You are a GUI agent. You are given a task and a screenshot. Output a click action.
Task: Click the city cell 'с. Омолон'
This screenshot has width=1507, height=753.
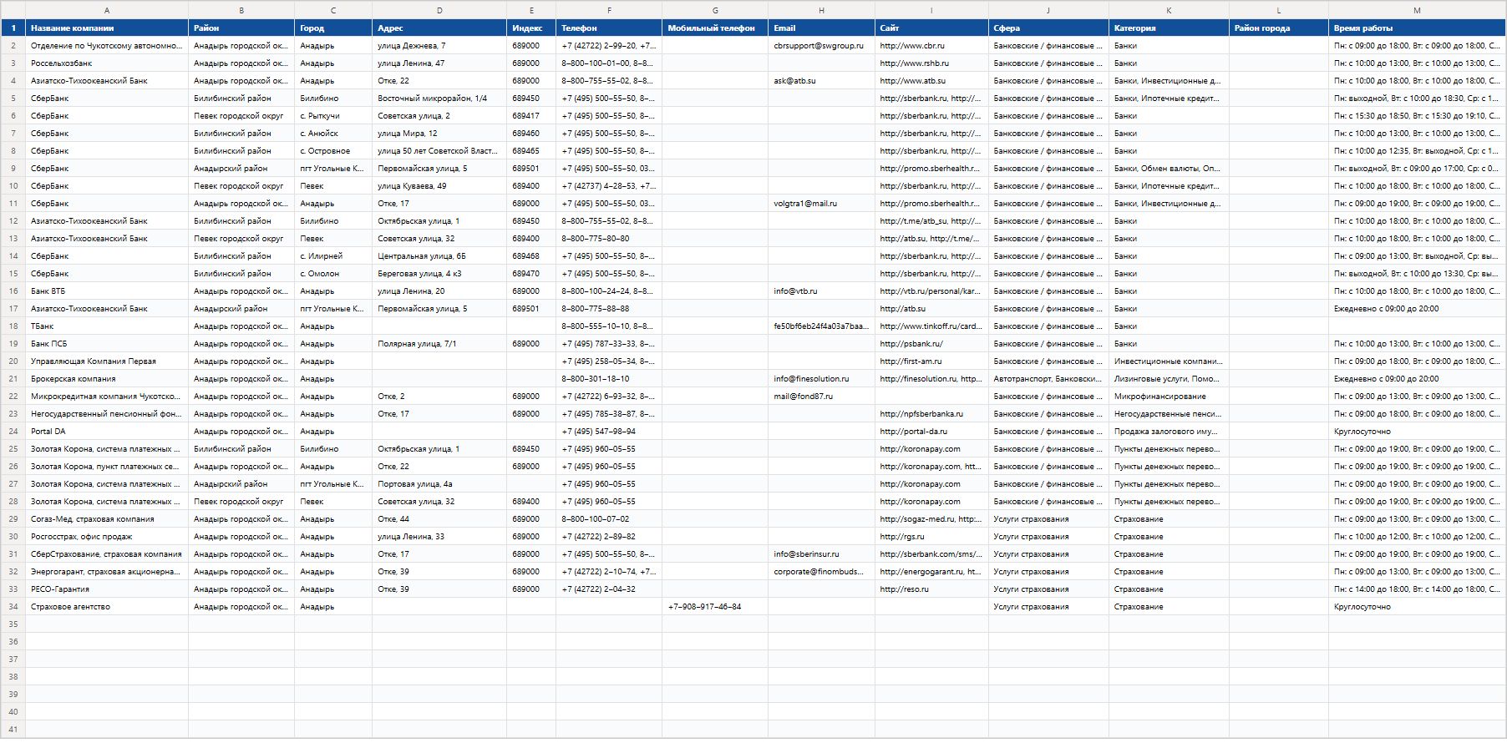(x=333, y=274)
